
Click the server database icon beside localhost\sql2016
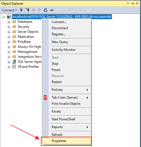(x=9, y=17)
